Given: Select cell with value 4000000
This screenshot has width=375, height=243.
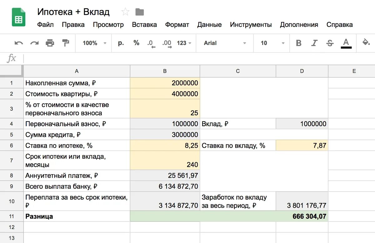Looking at the screenshot, I should 165,94.
